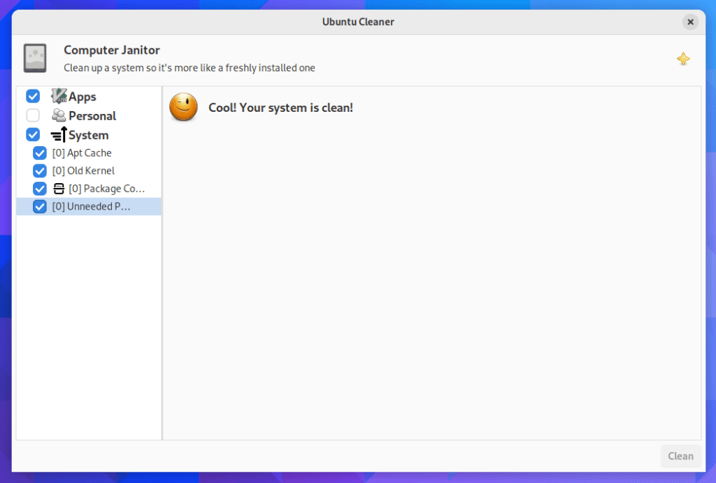Image resolution: width=716 pixels, height=483 pixels.
Task: Click the Personal category people icon
Action: tap(57, 115)
